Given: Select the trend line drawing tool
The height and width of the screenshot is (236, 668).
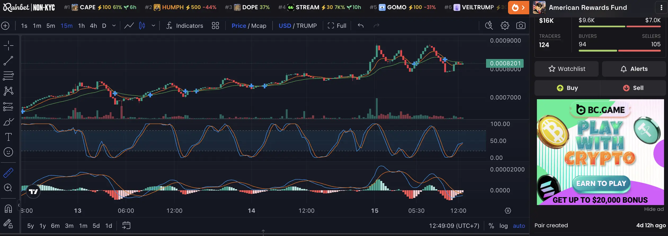Looking at the screenshot, I should [x=8, y=61].
